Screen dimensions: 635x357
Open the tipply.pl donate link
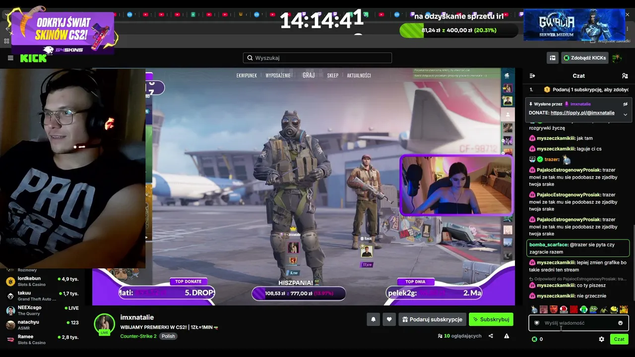click(x=582, y=113)
